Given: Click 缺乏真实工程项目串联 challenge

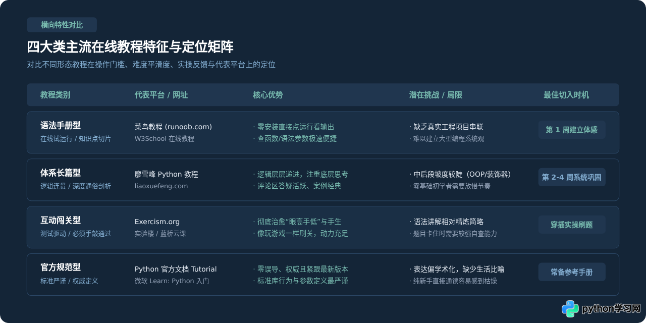Looking at the screenshot, I should [446, 127].
